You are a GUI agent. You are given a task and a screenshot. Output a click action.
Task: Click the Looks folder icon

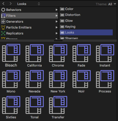coord(62,32)
